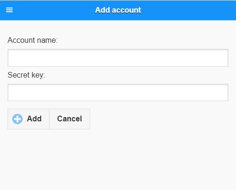Image resolution: width=236 pixels, height=190 pixels.
Task: Place cursor in the input below Secret key
Action: pyautogui.click(x=118, y=93)
